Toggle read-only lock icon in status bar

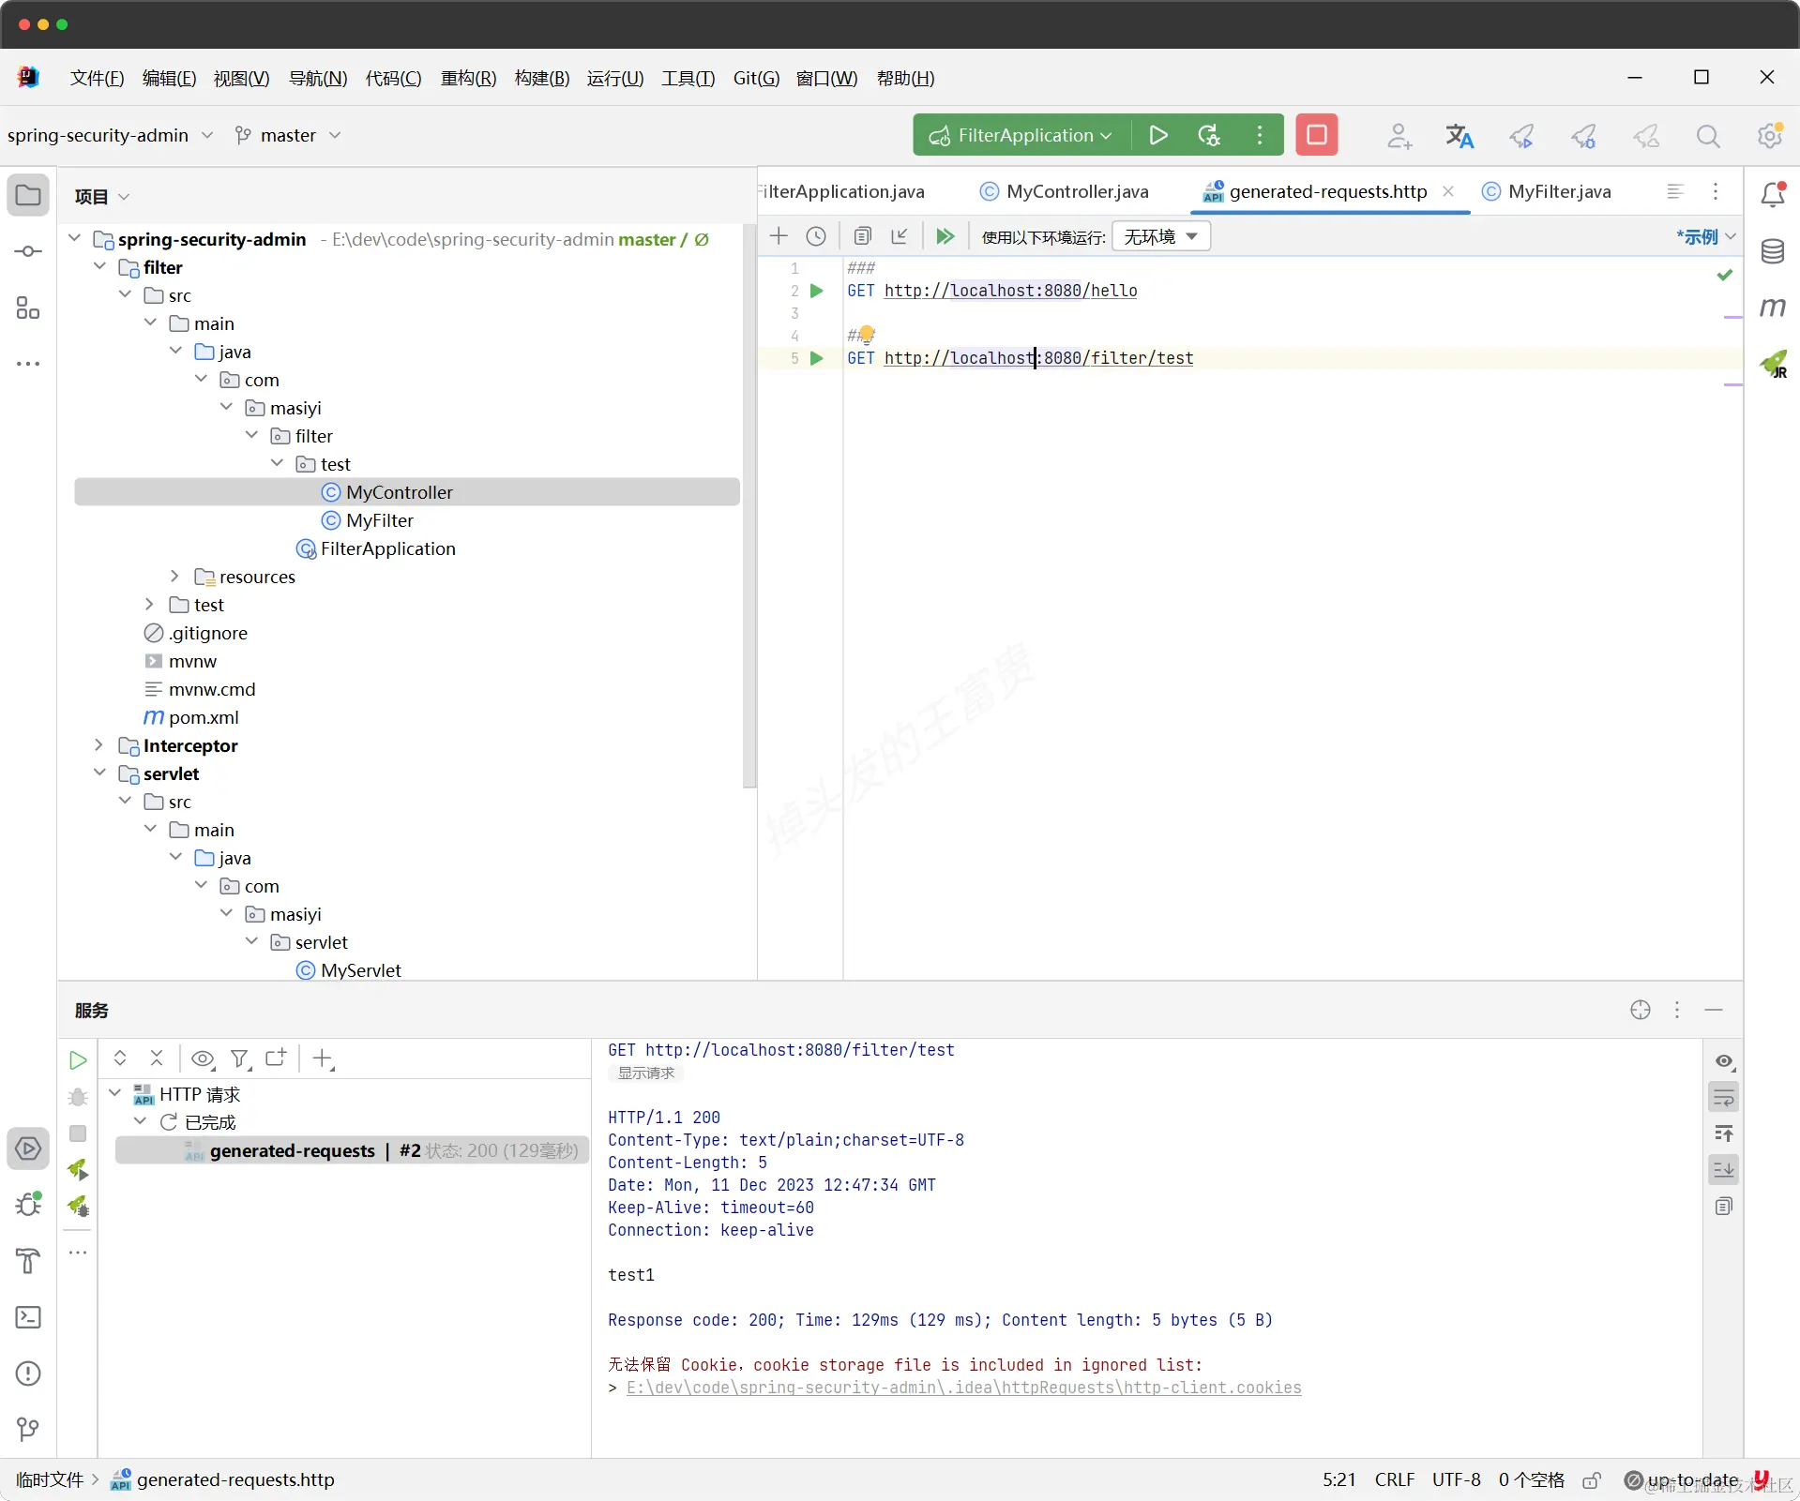coord(1591,1480)
